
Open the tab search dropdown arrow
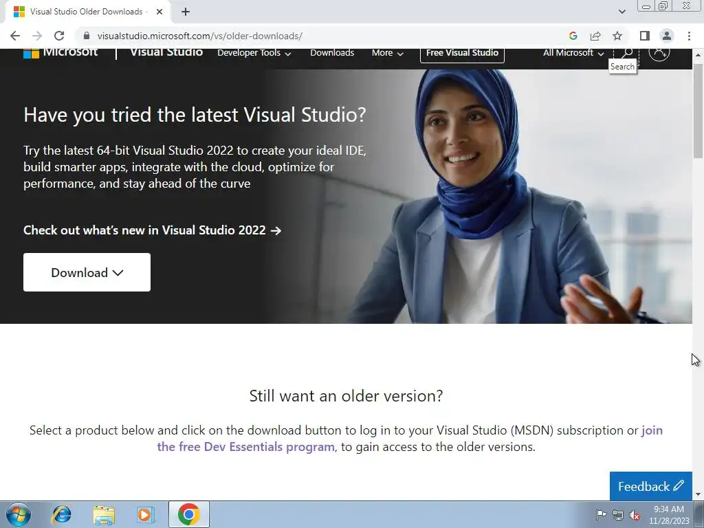point(621,12)
